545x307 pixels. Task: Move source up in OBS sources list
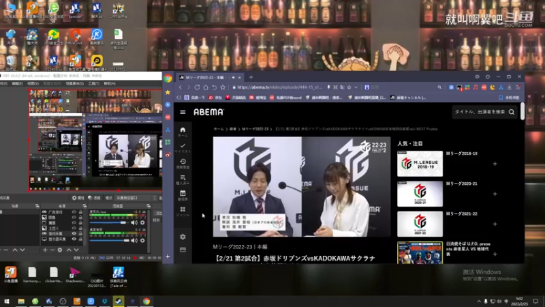pos(69,250)
